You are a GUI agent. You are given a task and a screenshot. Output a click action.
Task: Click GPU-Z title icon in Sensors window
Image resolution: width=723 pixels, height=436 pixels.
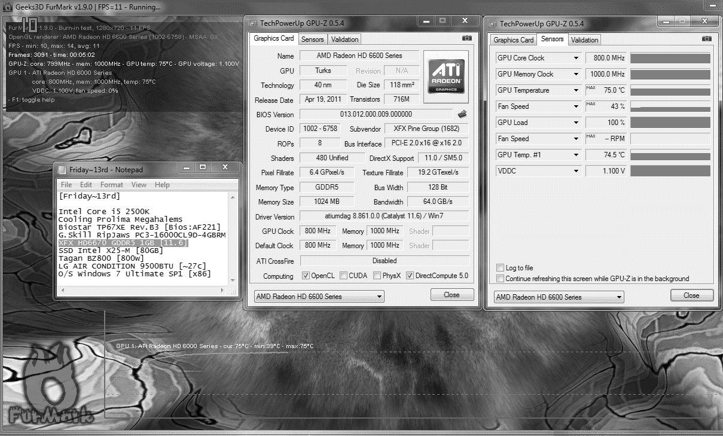pyautogui.click(x=492, y=24)
